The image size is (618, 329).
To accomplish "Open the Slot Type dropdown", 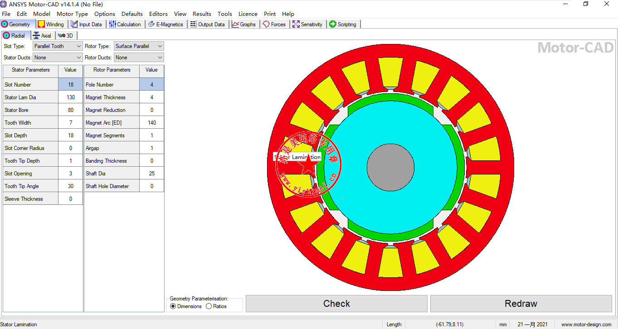I will tap(58, 46).
